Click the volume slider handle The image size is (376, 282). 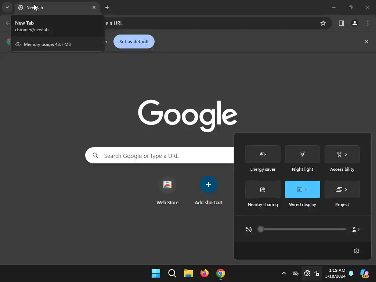(260, 229)
